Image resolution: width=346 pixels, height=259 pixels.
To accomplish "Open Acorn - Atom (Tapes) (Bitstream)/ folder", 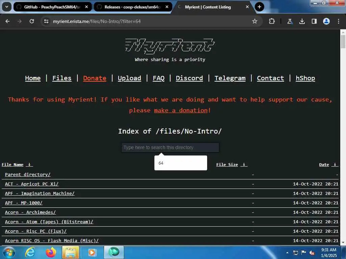I will pos(49,222).
